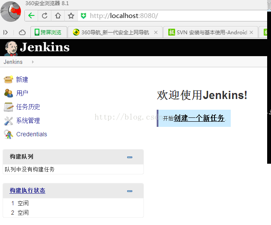The width and height of the screenshot is (271, 225).
Task: Open the browser home page icon
Action: pyautogui.click(x=58, y=16)
